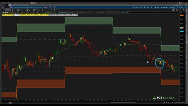
Task: Open the Monitor tab
Action: click(4, 3)
